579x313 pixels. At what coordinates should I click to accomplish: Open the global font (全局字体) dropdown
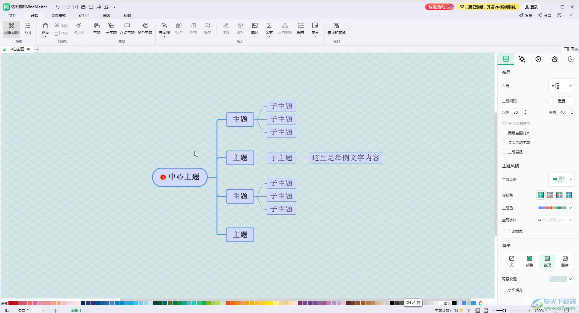click(x=555, y=220)
